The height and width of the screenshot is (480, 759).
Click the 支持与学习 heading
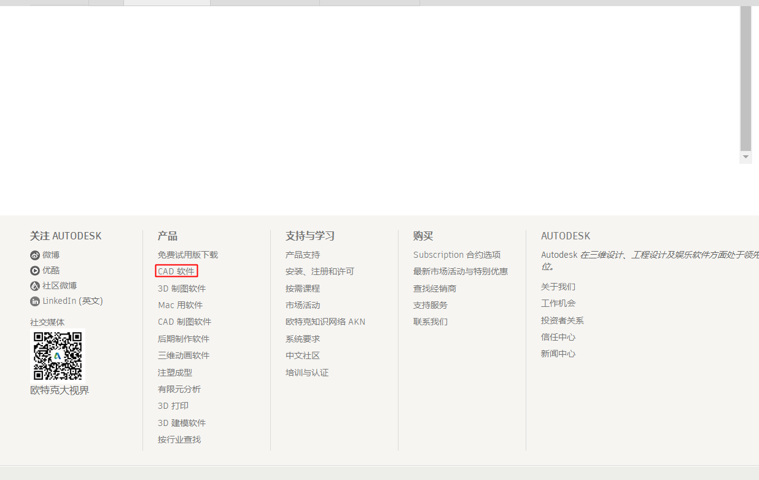pyautogui.click(x=310, y=236)
